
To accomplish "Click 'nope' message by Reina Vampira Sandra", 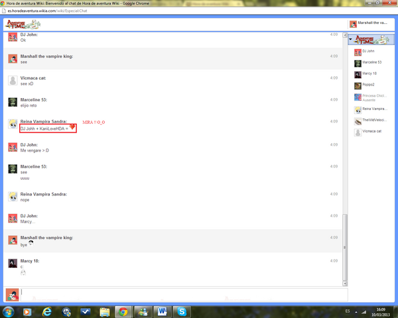I will point(25,200).
